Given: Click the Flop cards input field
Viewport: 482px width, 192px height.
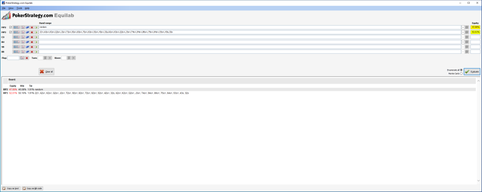Looking at the screenshot, I should tap(13, 58).
